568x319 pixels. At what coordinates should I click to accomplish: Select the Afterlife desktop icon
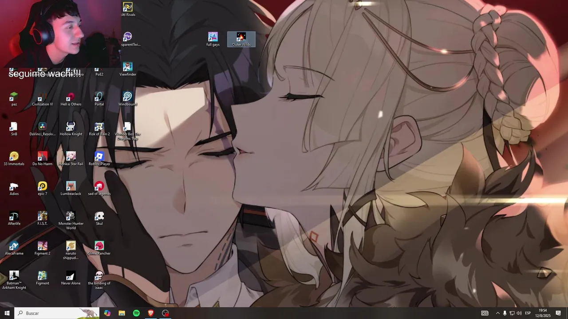click(x=14, y=218)
